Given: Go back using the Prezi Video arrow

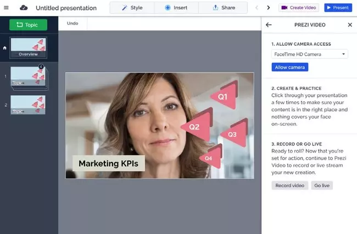Looking at the screenshot, I should [269, 25].
